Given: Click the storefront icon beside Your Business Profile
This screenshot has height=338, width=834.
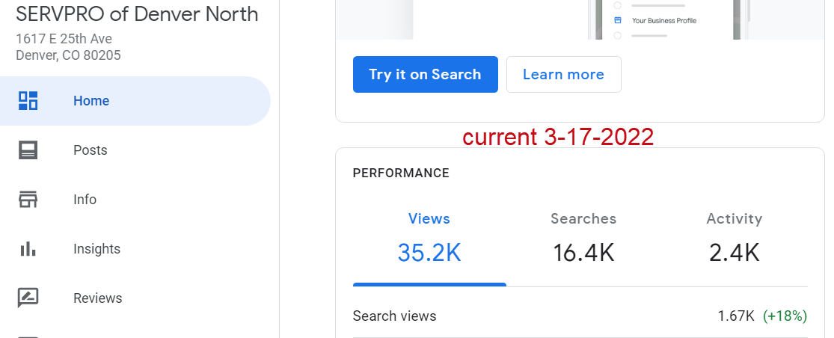Looking at the screenshot, I should (618, 21).
